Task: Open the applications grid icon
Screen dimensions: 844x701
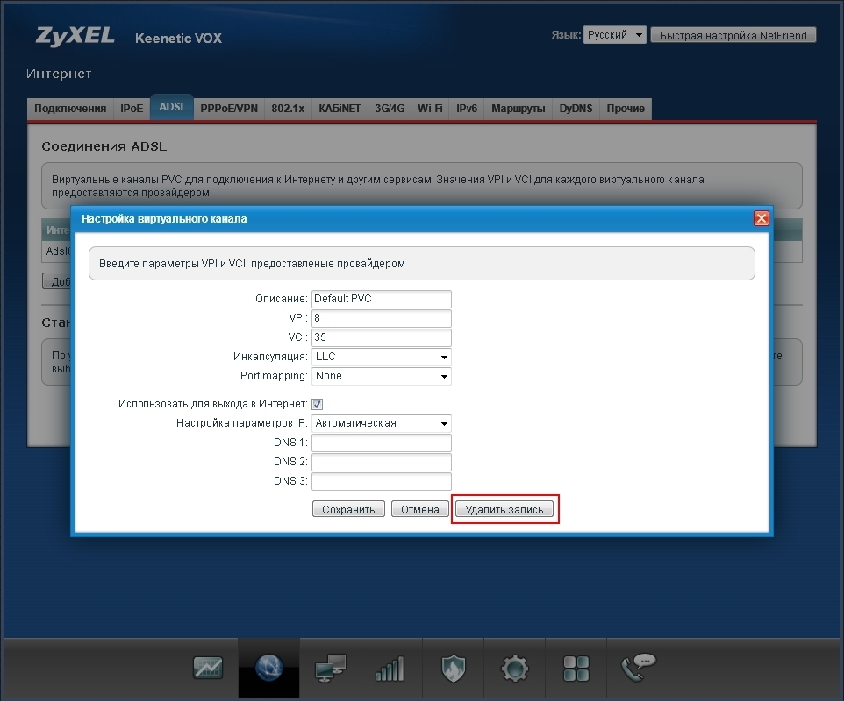Action: 576,669
